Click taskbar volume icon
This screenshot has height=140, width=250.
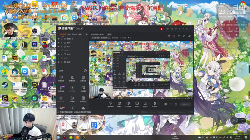click(220, 138)
